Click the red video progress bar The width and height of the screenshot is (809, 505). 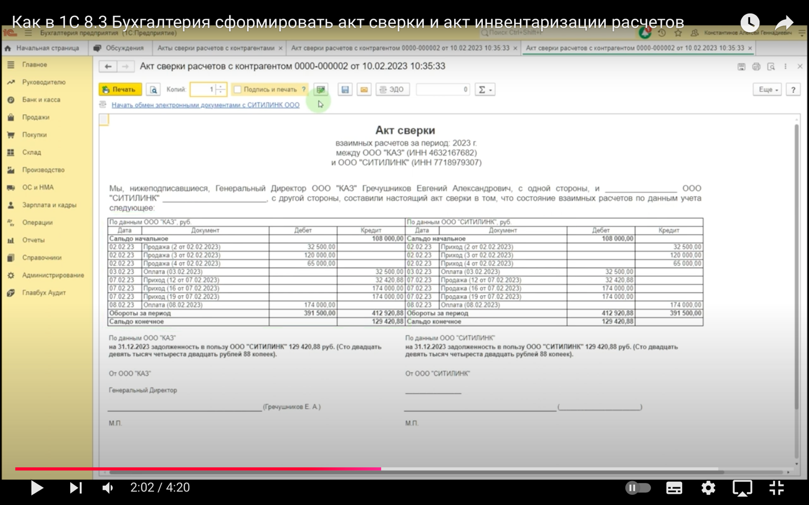pyautogui.click(x=198, y=469)
